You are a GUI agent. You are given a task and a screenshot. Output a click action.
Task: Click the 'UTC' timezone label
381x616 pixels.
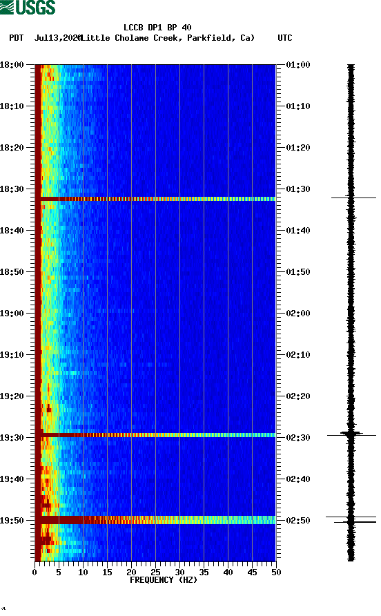pos(285,38)
